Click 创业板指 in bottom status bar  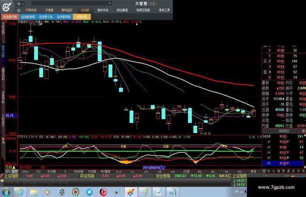coord(163,176)
